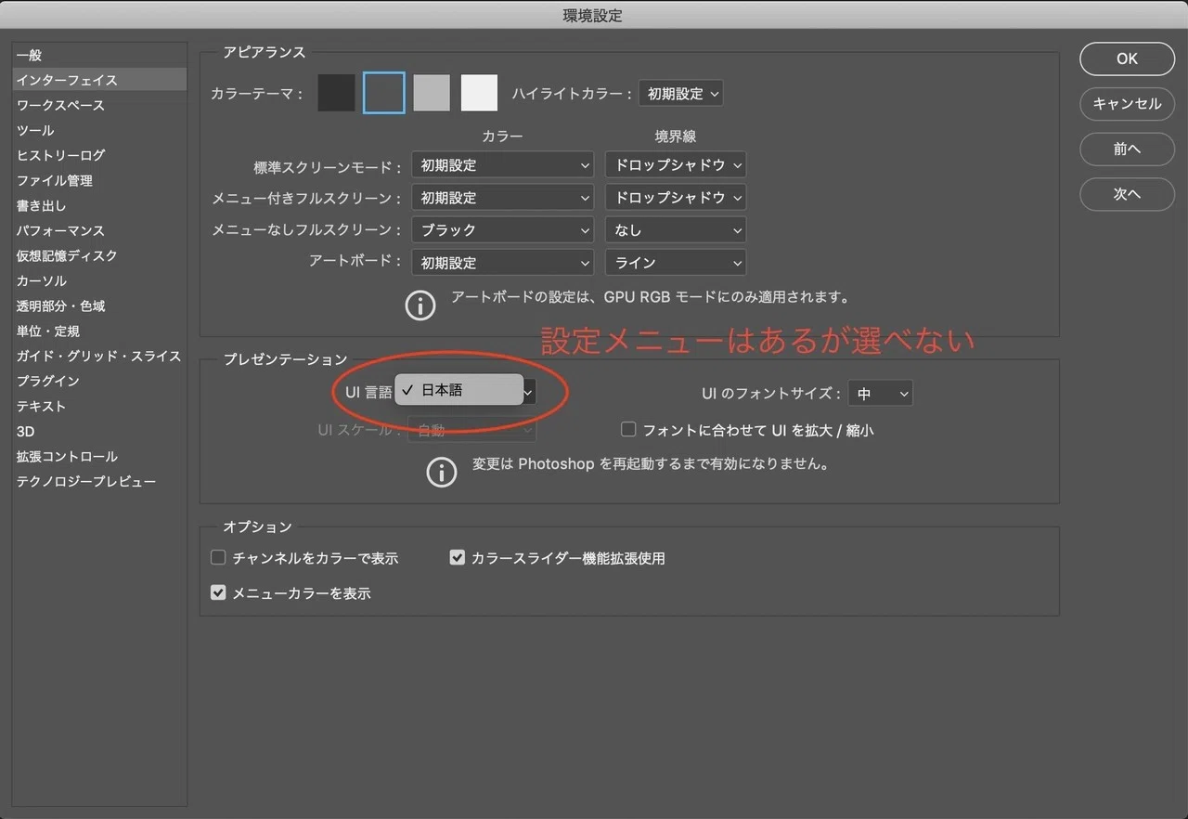Open テキスト preferences category

(x=99, y=407)
